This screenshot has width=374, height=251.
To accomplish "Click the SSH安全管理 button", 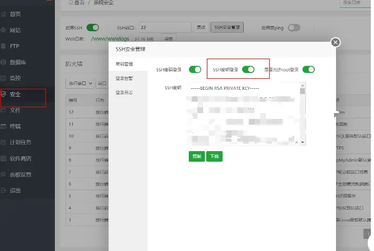I will coord(227,27).
